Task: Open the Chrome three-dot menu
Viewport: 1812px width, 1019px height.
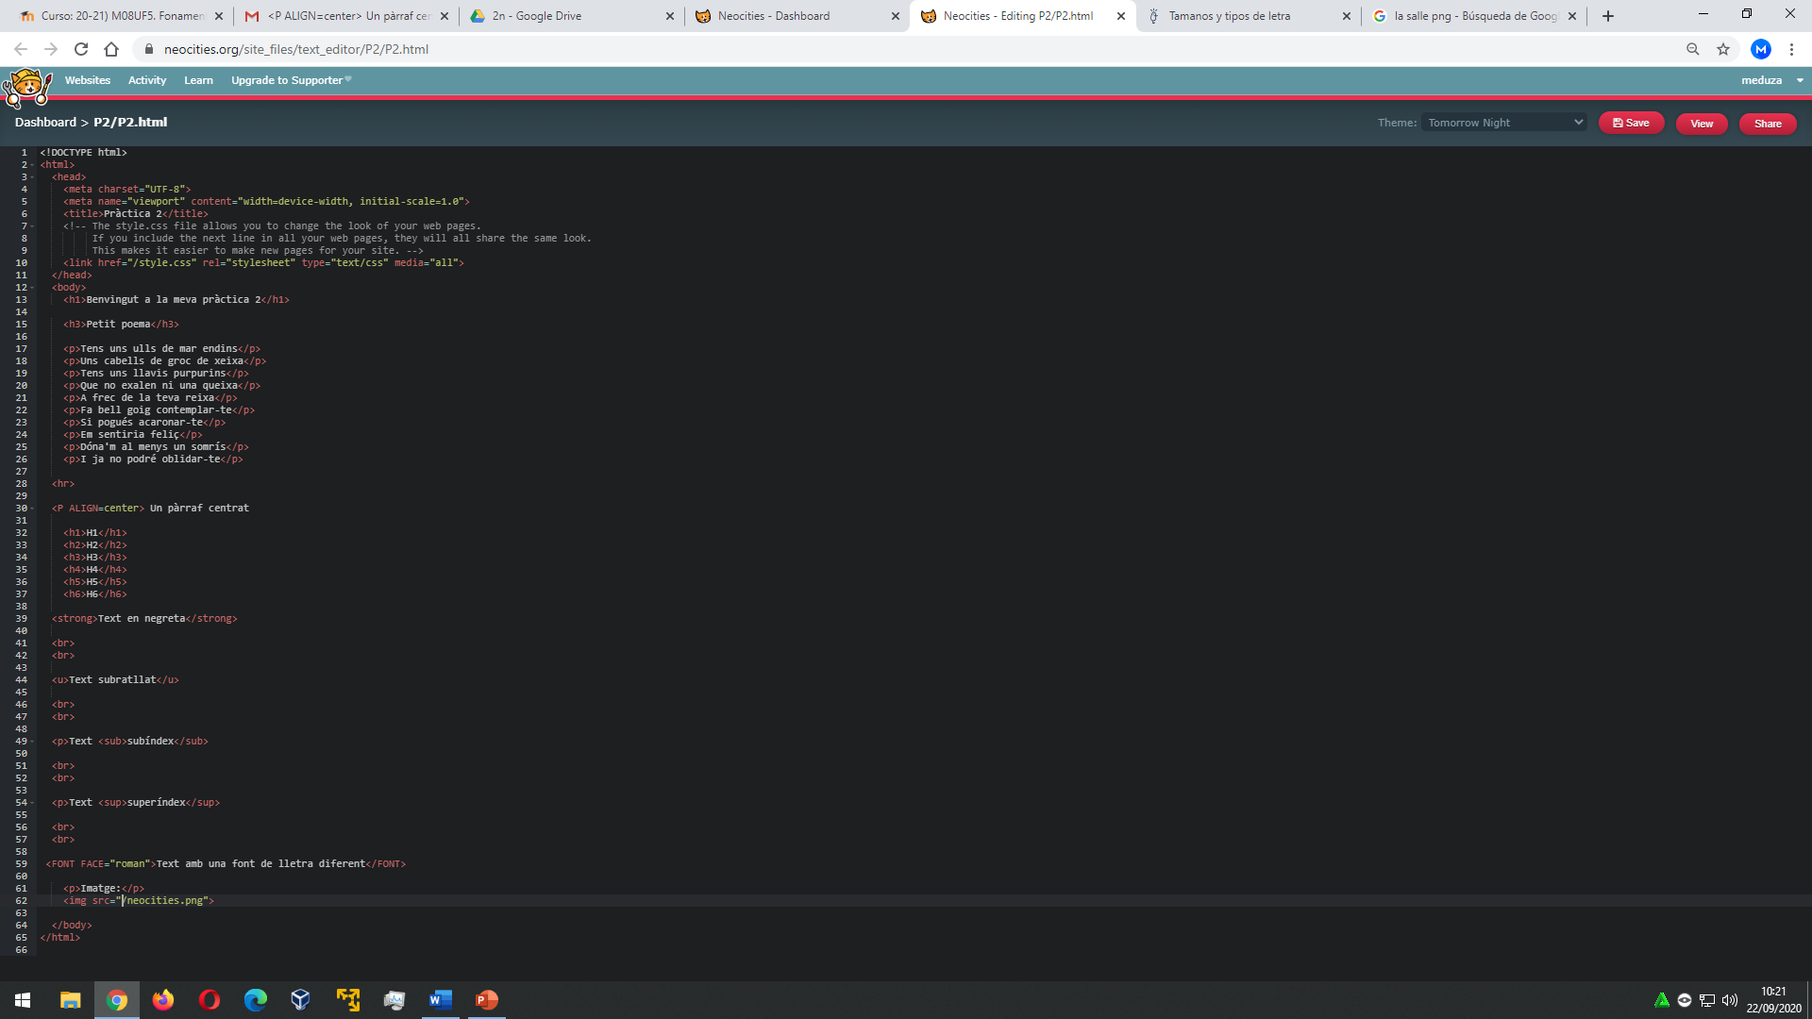Action: tap(1791, 49)
